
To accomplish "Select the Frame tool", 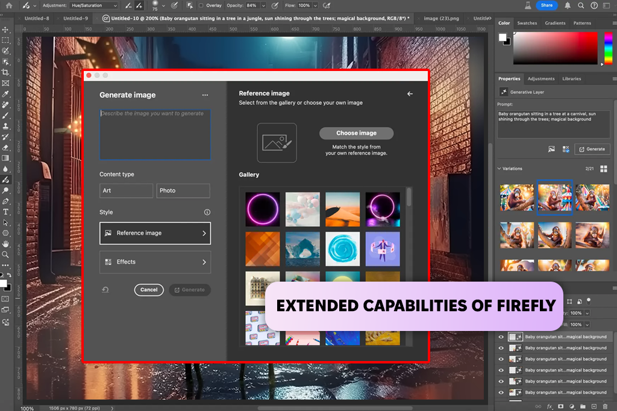I will pos(5,83).
